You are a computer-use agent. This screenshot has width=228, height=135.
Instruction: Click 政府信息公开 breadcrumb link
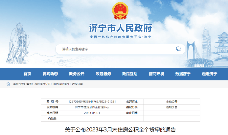pos(42,84)
